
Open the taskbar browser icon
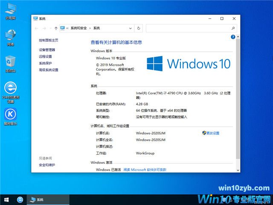tap(20, 199)
